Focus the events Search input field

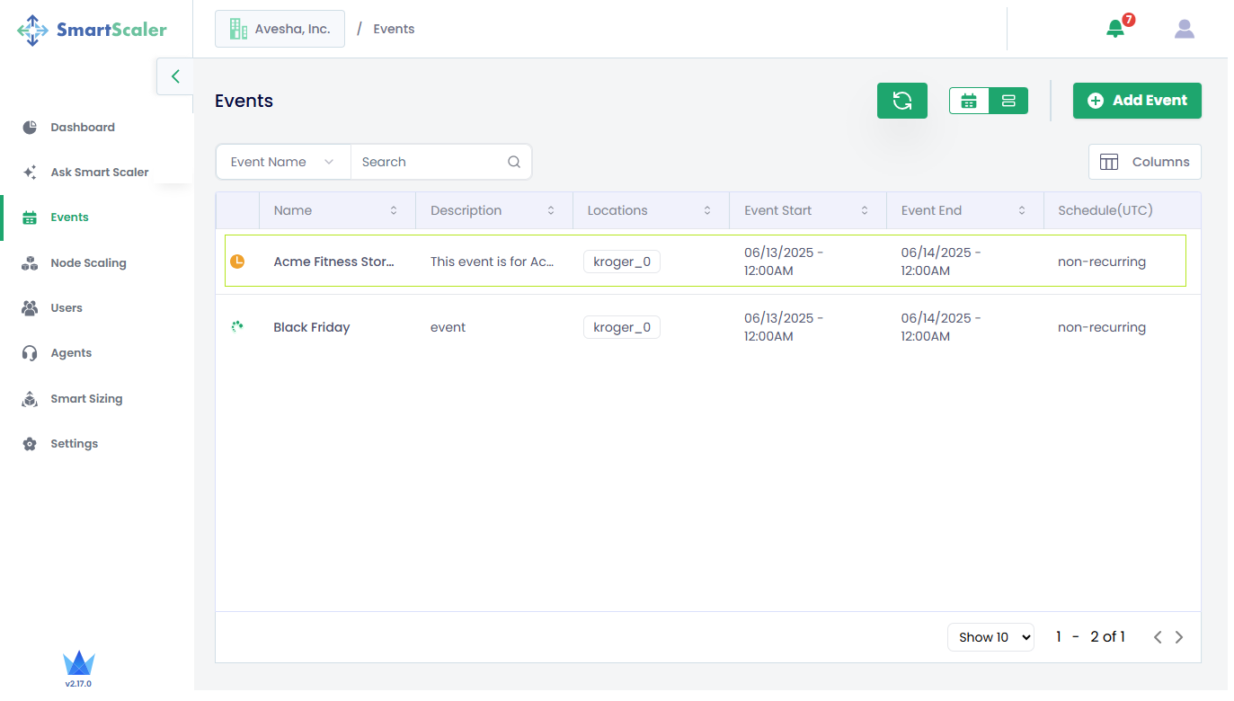[430, 163]
